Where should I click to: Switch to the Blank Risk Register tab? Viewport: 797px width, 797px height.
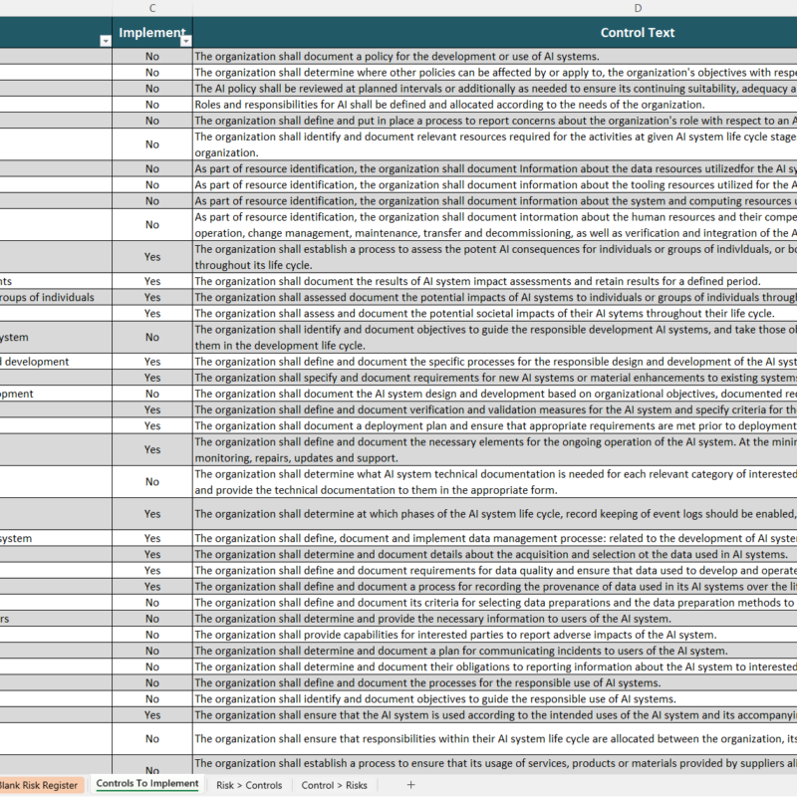click(40, 784)
